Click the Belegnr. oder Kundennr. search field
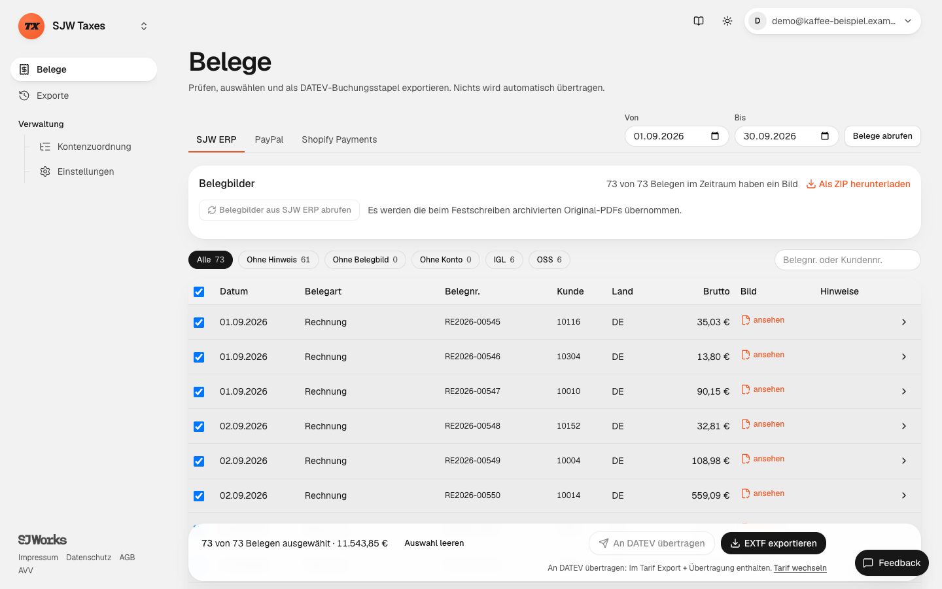942x589 pixels. click(848, 260)
